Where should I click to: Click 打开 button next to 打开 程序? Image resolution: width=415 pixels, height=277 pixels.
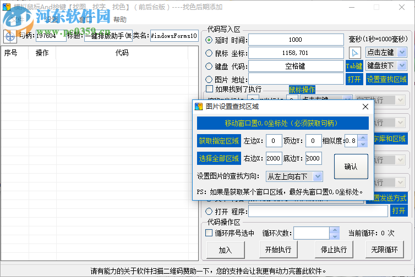click(x=399, y=211)
